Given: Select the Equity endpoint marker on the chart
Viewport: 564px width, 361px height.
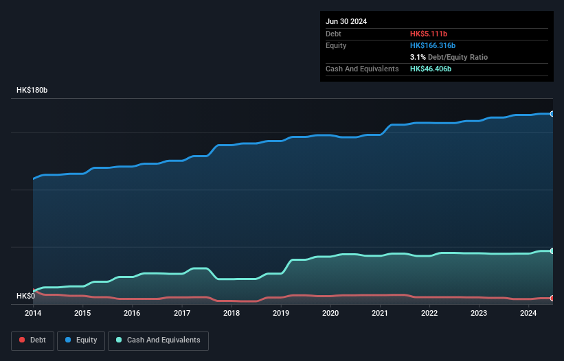Looking at the screenshot, I should coord(552,114).
